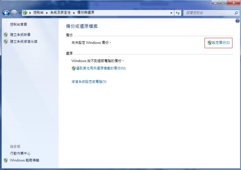241x170 pixels.
Task: Open the 建立系統修復光碟 link
Action: click(24, 42)
